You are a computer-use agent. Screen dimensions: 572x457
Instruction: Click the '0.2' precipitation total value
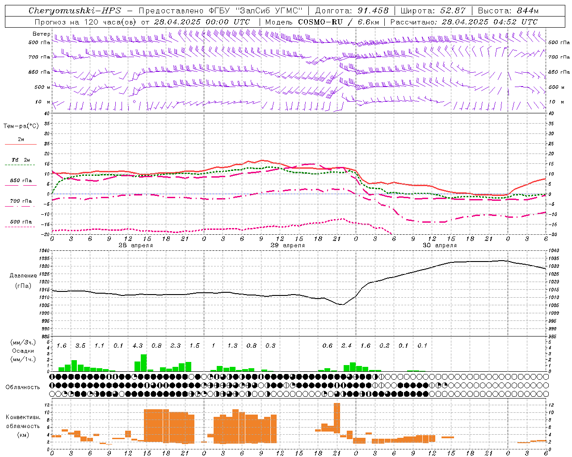click(x=384, y=345)
